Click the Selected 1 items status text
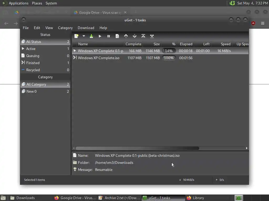This screenshot has height=201, width=269. 34,180
